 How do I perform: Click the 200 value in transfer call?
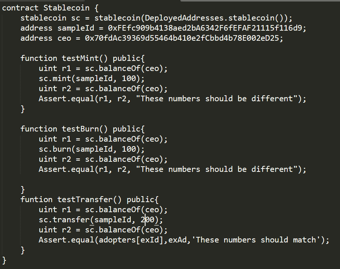[148, 220]
